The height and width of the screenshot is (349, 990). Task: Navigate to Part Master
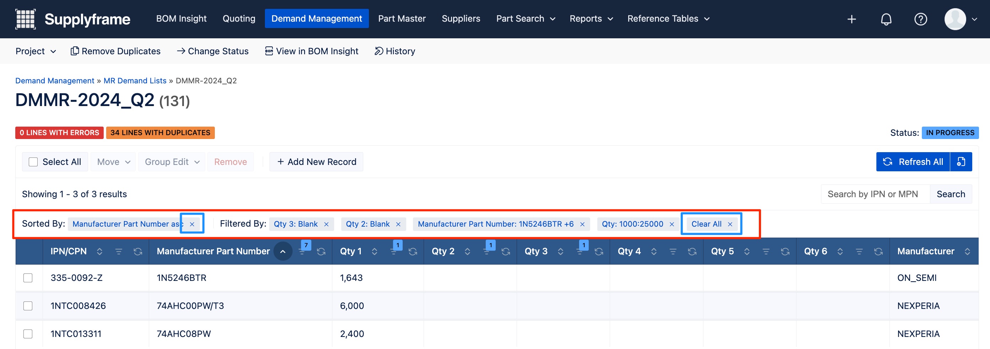coord(402,18)
